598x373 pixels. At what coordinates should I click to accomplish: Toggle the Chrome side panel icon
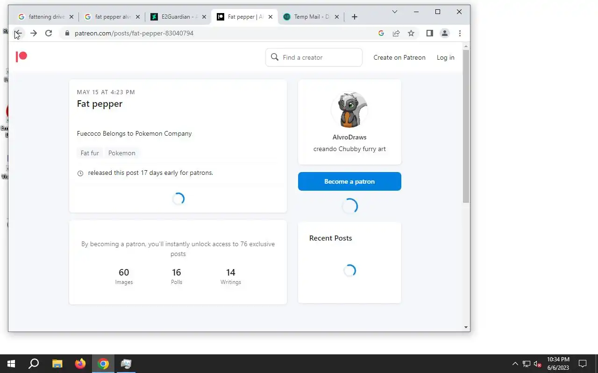430,33
